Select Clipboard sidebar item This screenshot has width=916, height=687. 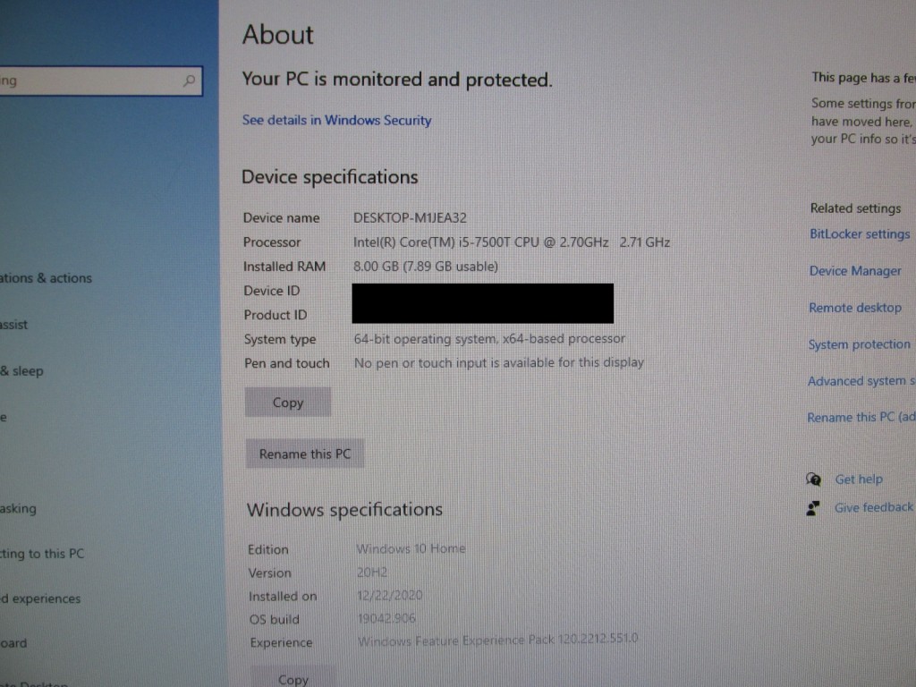[x=13, y=643]
